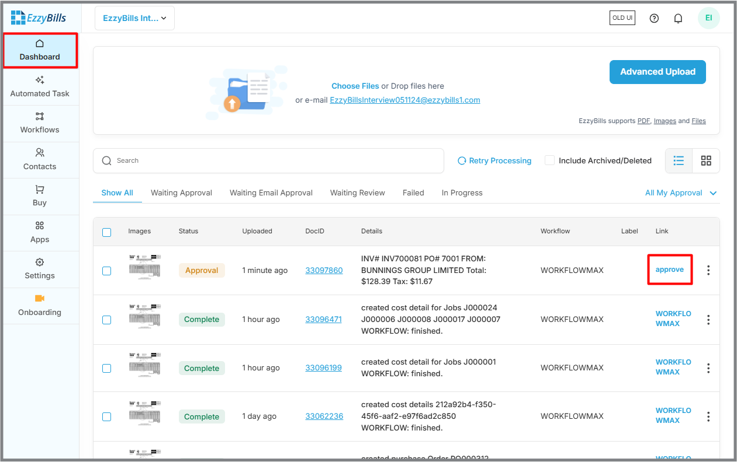Image resolution: width=737 pixels, height=462 pixels.
Task: Open row actions for document 33096199
Action: click(708, 368)
